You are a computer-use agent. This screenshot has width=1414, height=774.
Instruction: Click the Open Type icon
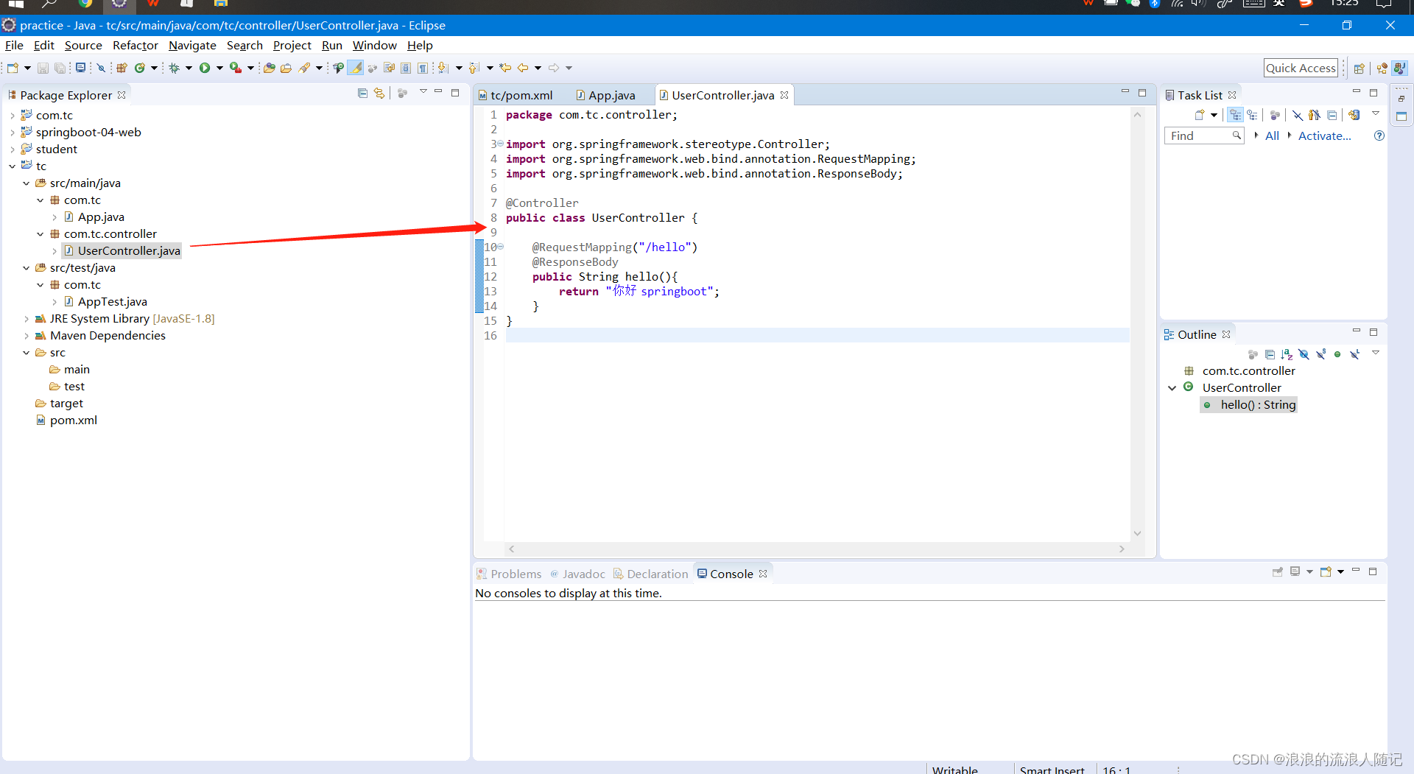(x=270, y=68)
